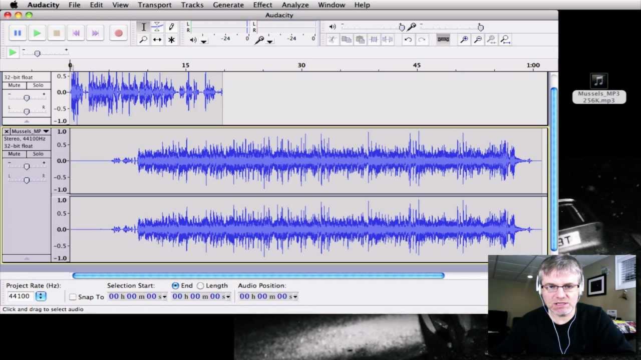This screenshot has width=641, height=360.
Task: Open the output meter dropdown arrow
Action: [204, 41]
